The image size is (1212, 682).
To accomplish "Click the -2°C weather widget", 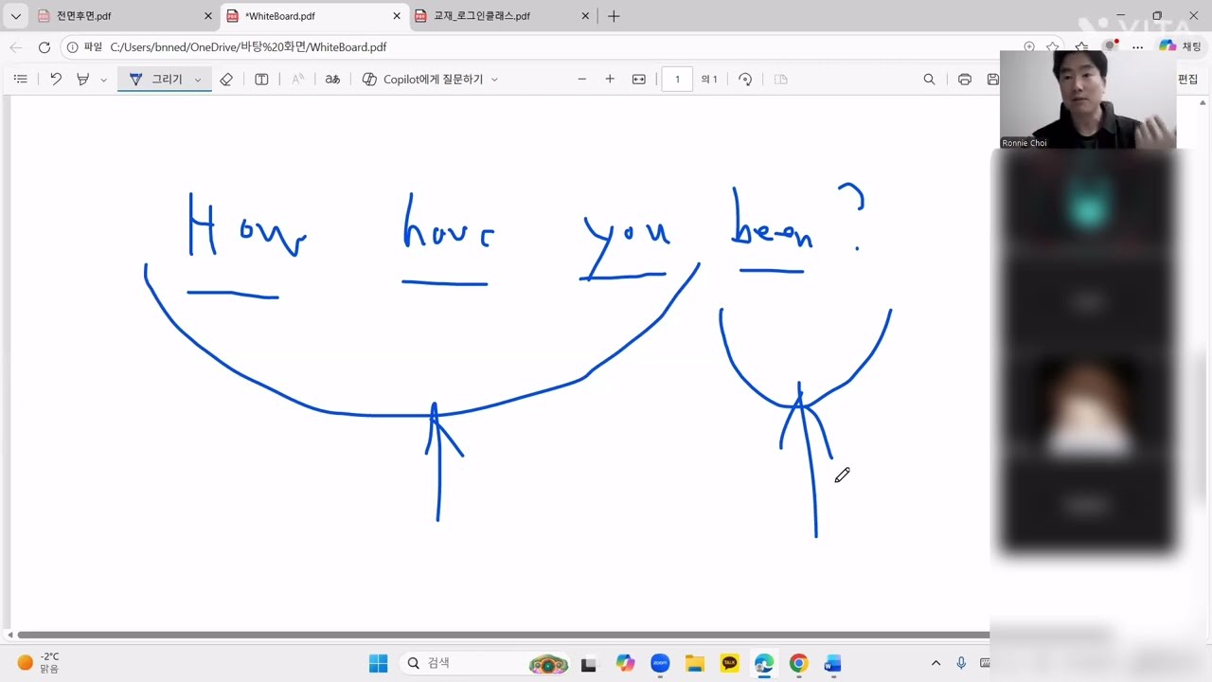I will tap(40, 663).
